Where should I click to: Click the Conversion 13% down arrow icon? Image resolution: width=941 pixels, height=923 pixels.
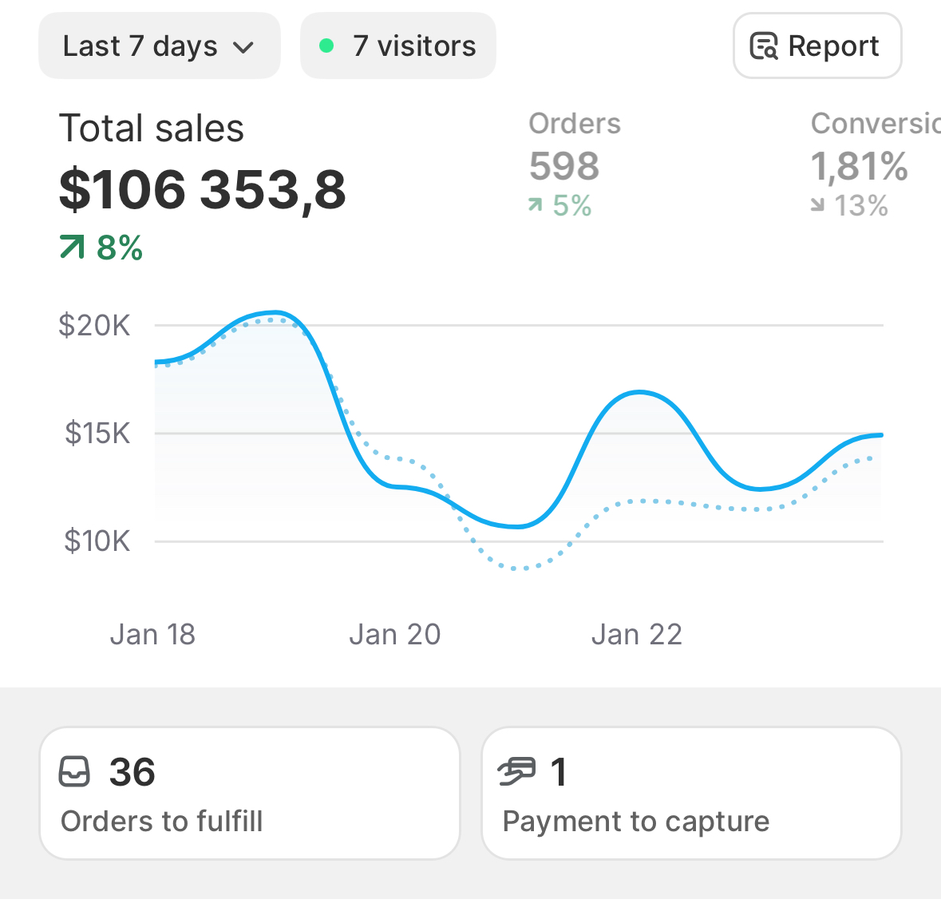[x=817, y=206]
